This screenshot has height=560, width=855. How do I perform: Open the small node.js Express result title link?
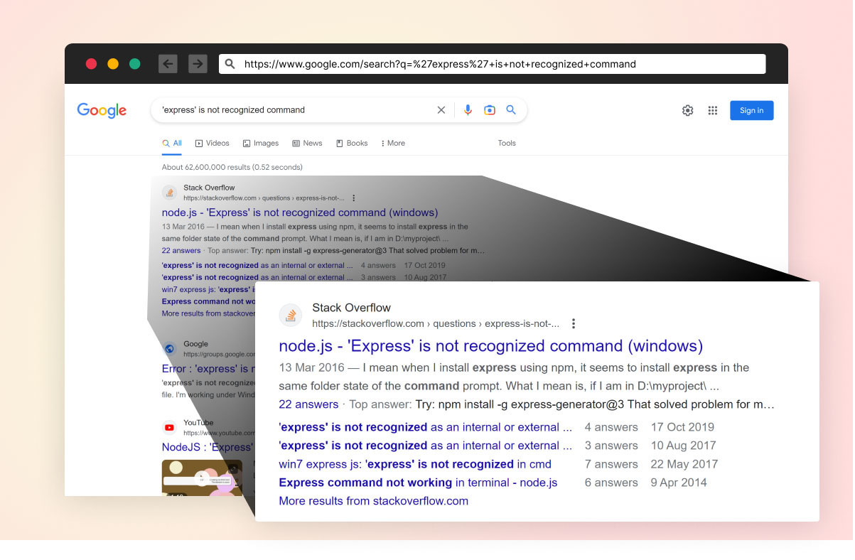click(300, 212)
